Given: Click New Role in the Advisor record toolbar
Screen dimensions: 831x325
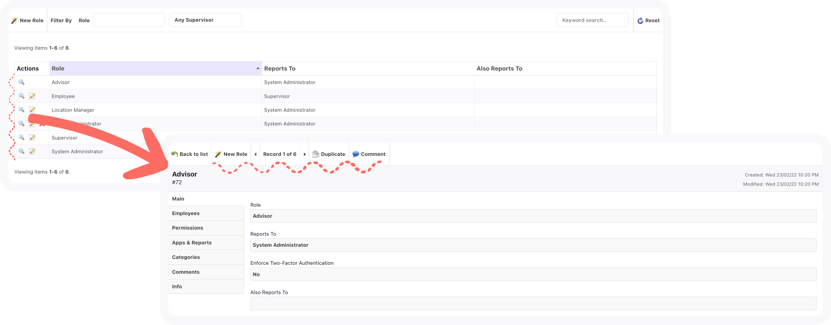Looking at the screenshot, I should pyautogui.click(x=231, y=154).
